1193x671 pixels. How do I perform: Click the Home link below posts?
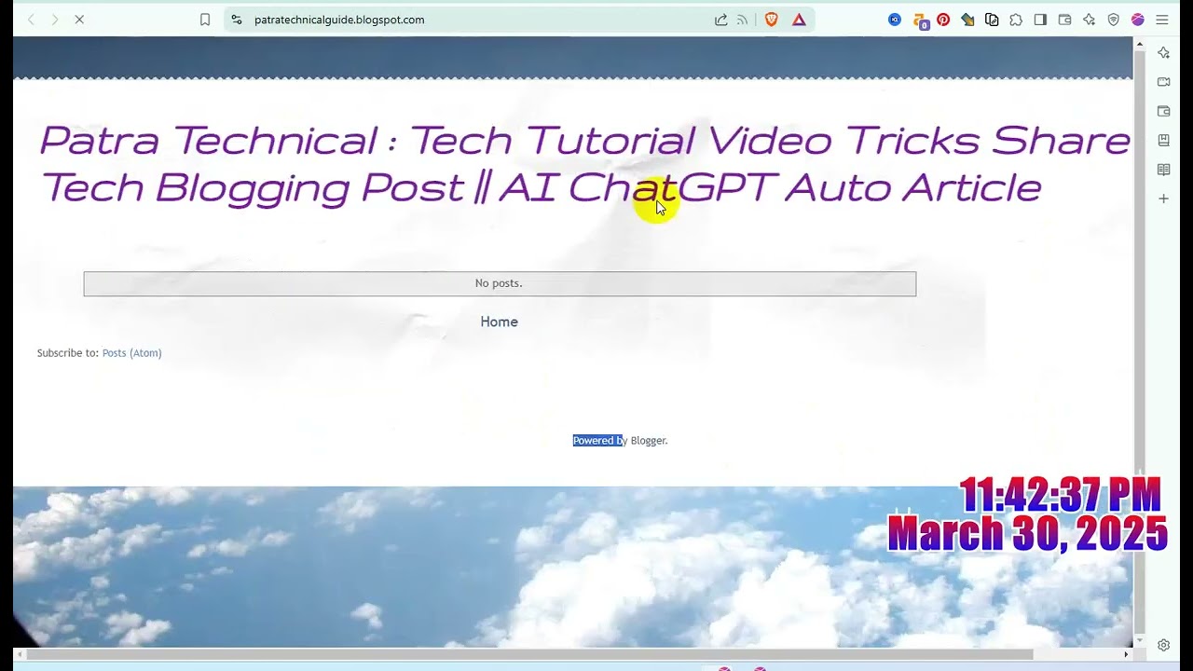[x=499, y=322]
